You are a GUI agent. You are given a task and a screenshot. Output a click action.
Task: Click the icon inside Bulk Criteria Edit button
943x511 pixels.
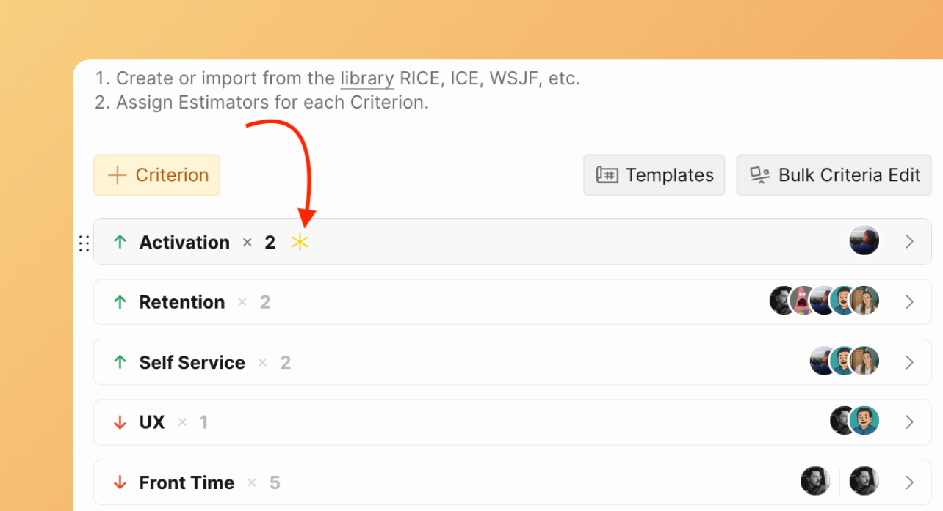759,175
